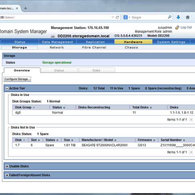Open the browser downloads arrow icon
The width and height of the screenshot is (195, 195).
coord(178,17)
